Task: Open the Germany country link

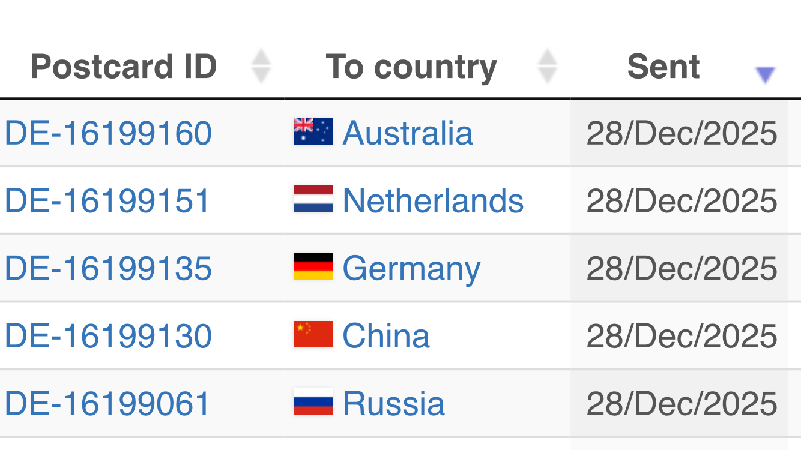Action: click(x=411, y=268)
